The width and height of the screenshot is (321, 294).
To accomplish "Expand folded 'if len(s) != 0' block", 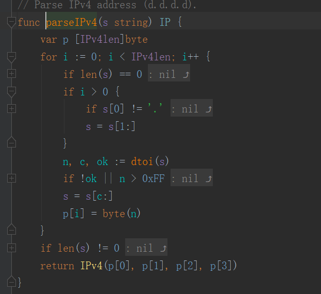I will click(11, 248).
